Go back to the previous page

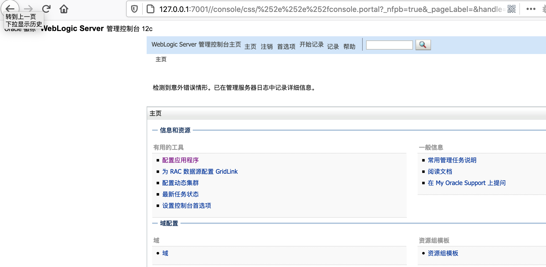point(10,9)
